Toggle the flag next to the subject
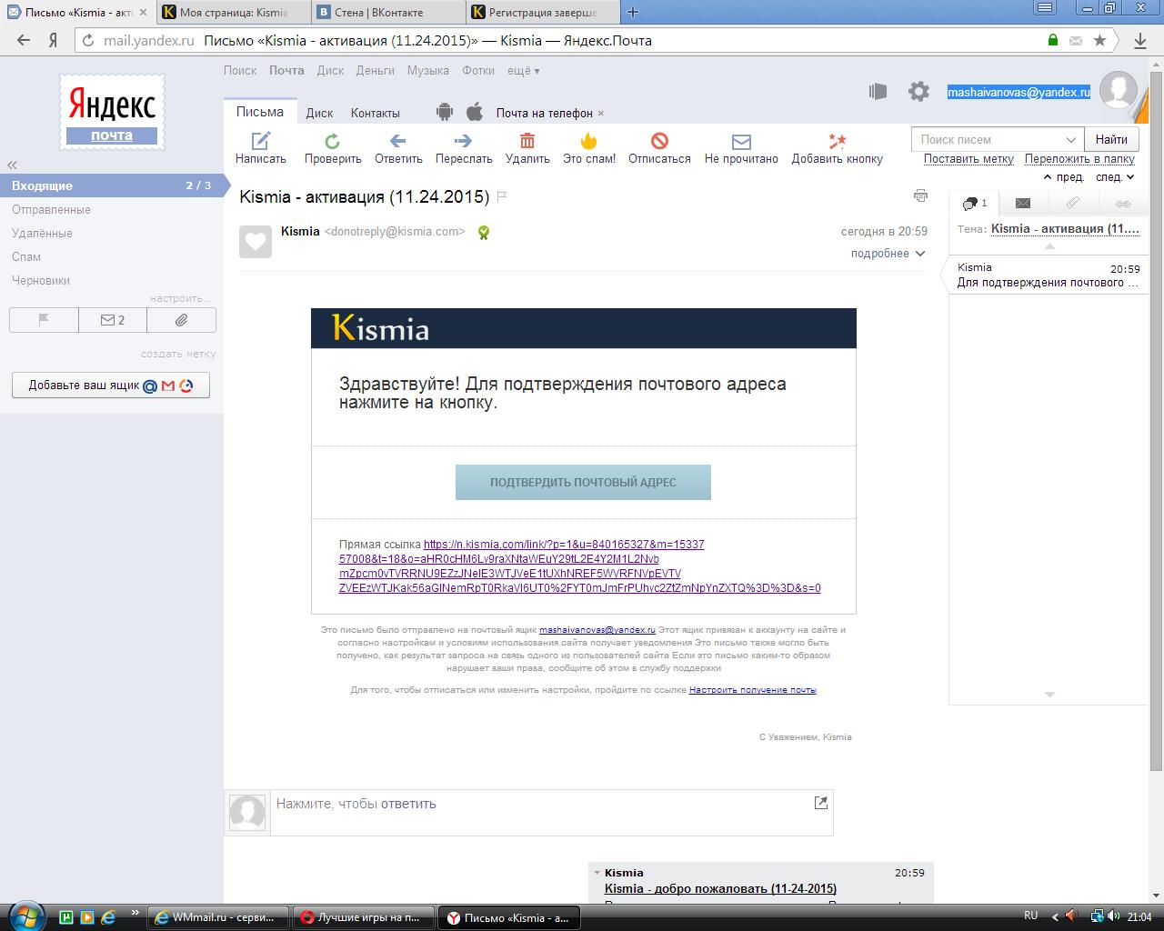1164x931 pixels. 501,196
